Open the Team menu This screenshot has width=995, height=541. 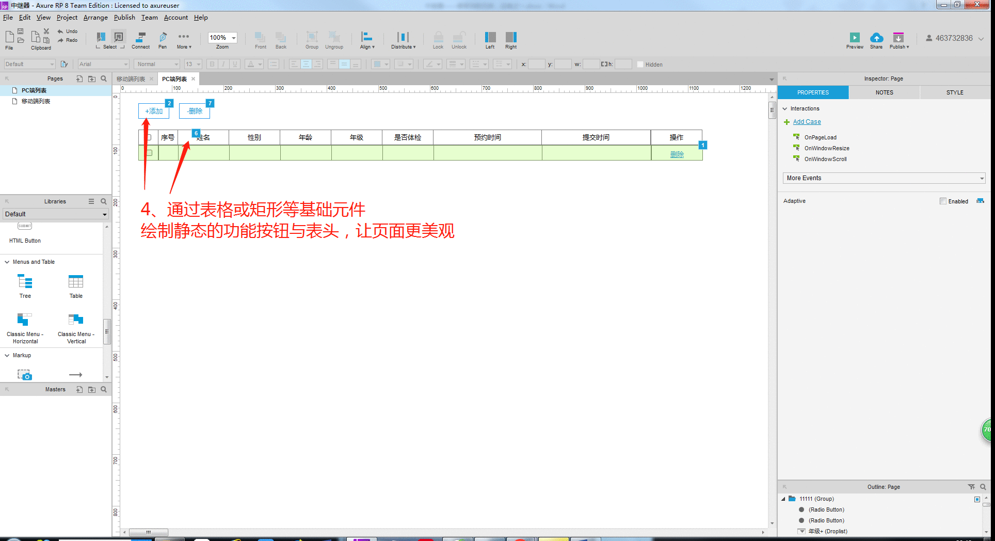pos(150,18)
